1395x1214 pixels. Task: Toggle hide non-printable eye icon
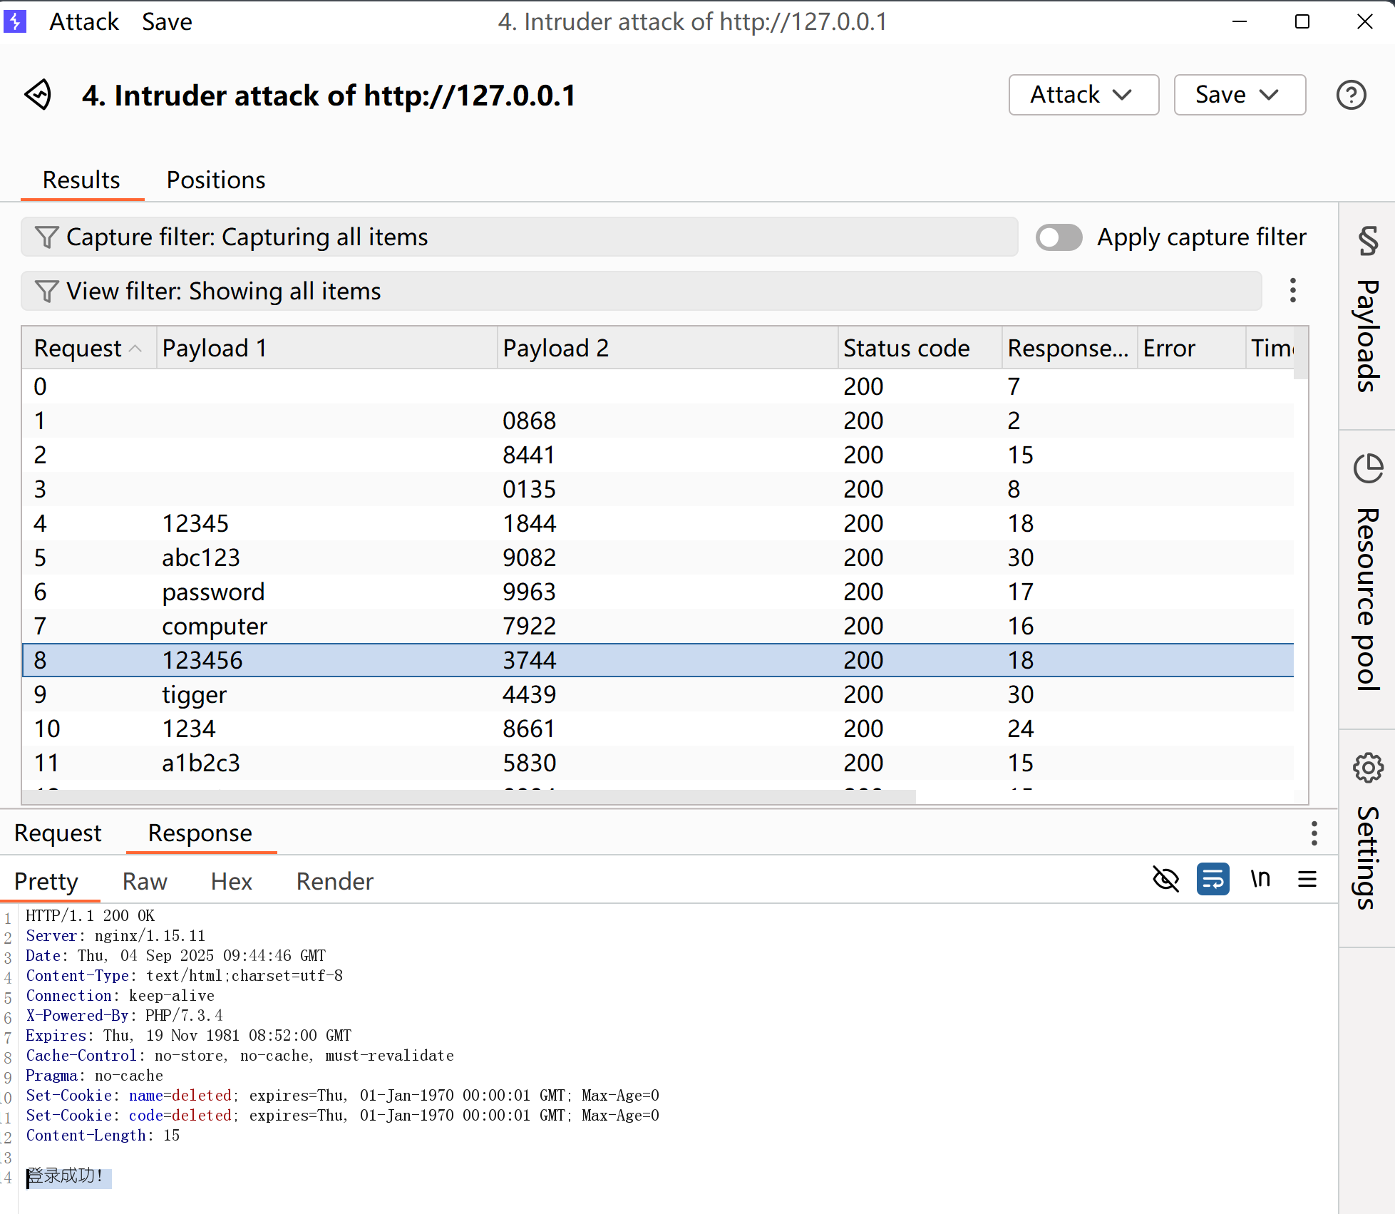pyautogui.click(x=1165, y=879)
